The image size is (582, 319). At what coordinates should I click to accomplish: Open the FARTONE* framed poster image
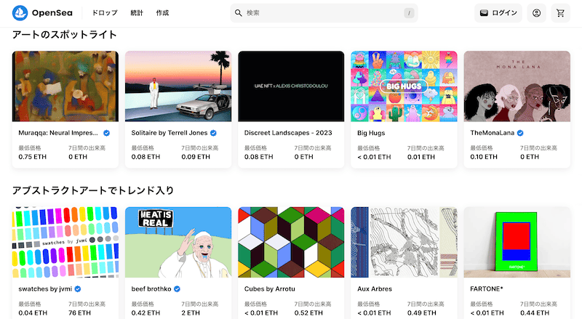(517, 242)
